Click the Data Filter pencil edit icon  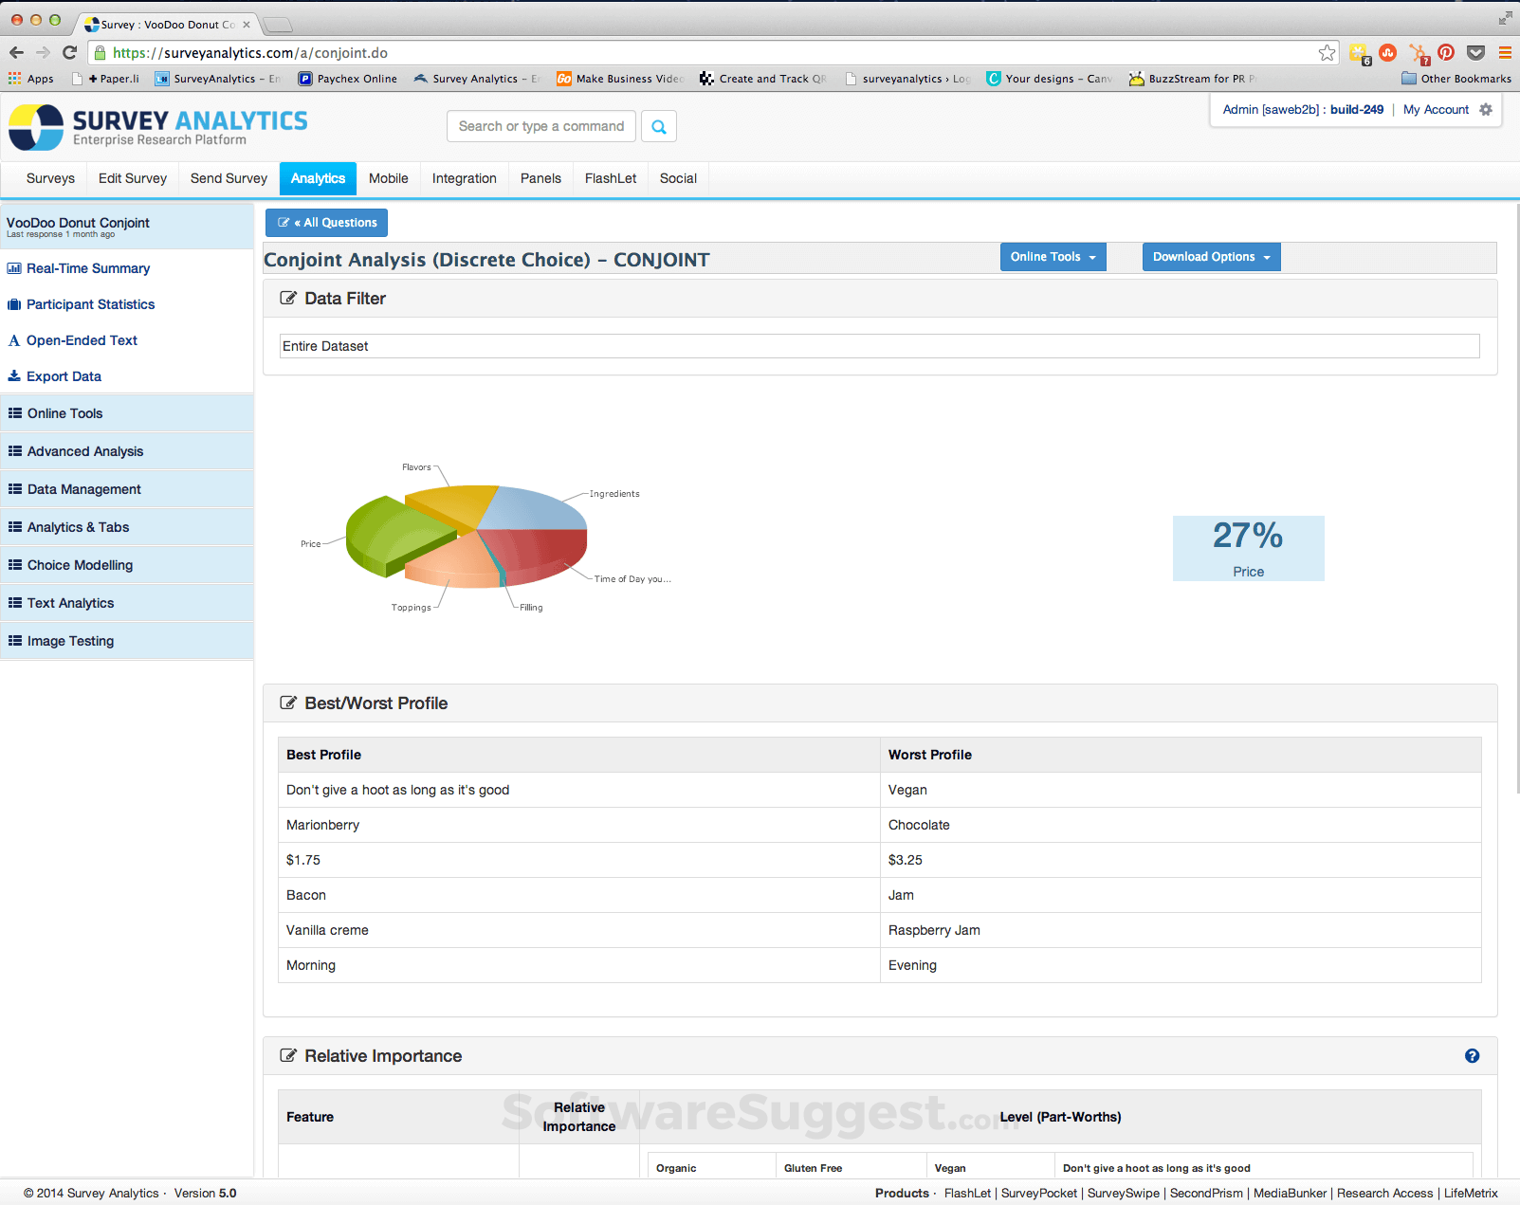[288, 297]
